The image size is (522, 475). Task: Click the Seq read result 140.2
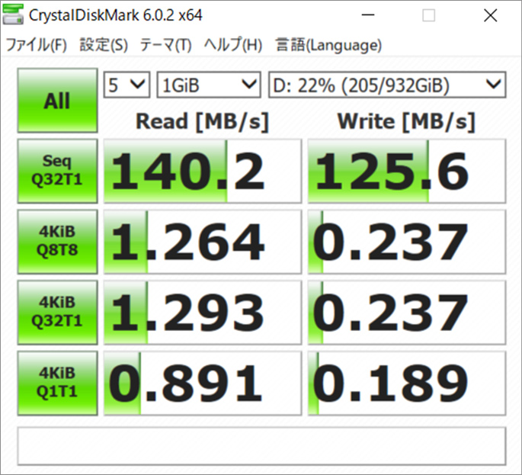(203, 171)
